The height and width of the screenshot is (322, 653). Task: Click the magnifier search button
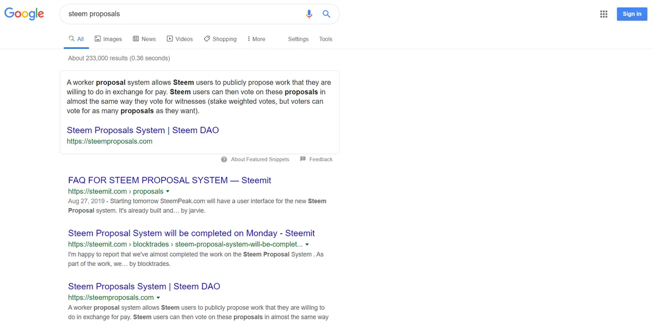coord(326,14)
